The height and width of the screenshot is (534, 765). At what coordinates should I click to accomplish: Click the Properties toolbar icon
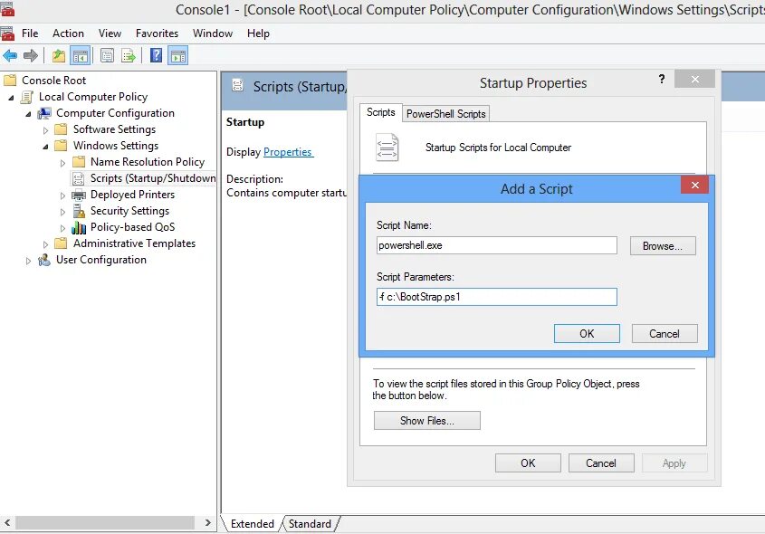click(x=107, y=55)
